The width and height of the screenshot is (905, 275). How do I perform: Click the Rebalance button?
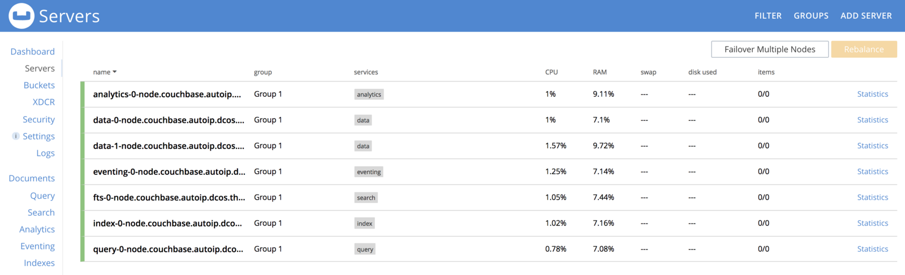pos(864,49)
